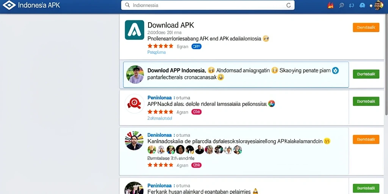The height and width of the screenshot is (194, 388).
Task: Open Peninlonaa link above APPNaokd alas
Action: [160, 98]
